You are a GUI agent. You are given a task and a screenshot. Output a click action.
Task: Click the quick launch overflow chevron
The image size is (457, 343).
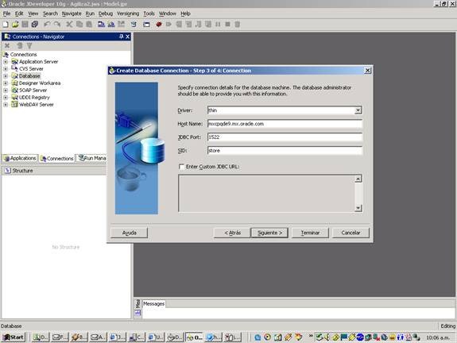click(x=311, y=336)
